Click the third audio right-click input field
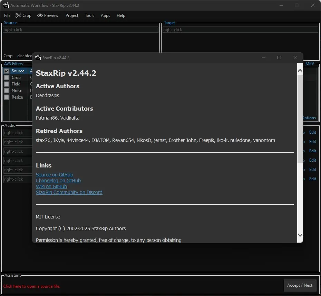321x296 pixels. coord(18,151)
